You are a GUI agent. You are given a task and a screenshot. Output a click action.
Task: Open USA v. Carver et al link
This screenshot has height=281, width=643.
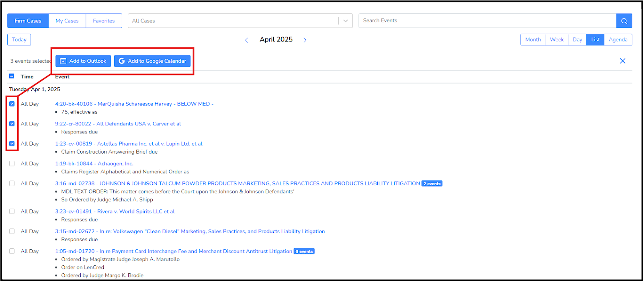click(118, 124)
